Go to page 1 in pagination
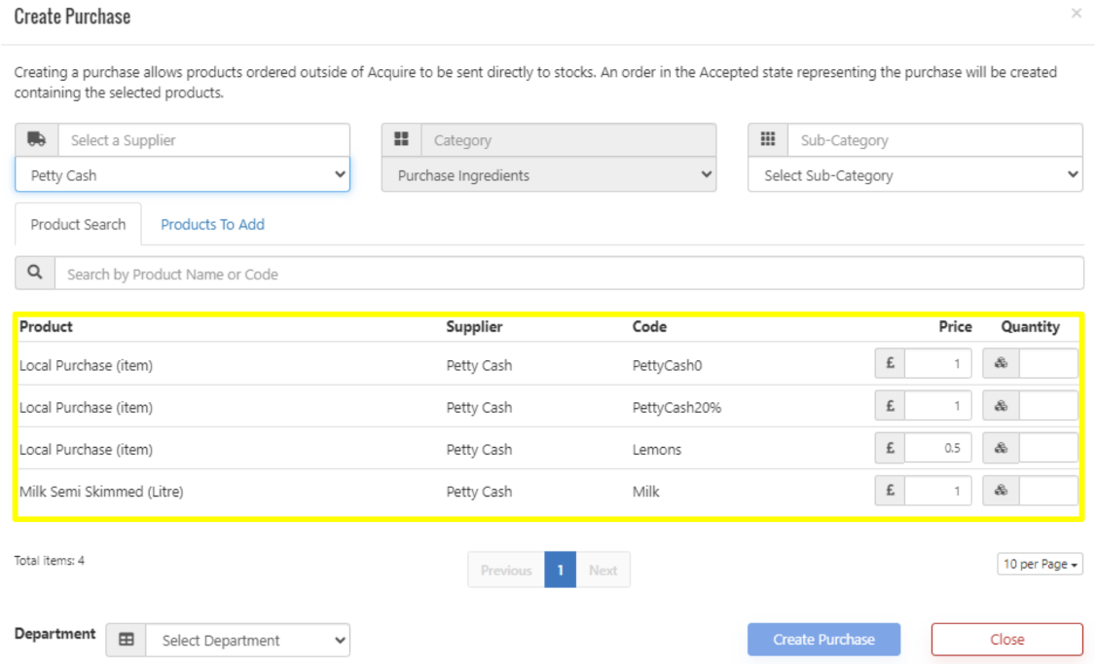 coord(560,571)
